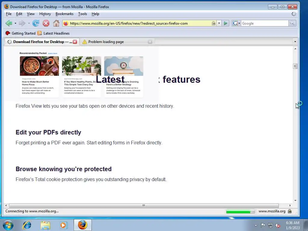
Task: Switch to Problem loading page tab
Action: 117,42
